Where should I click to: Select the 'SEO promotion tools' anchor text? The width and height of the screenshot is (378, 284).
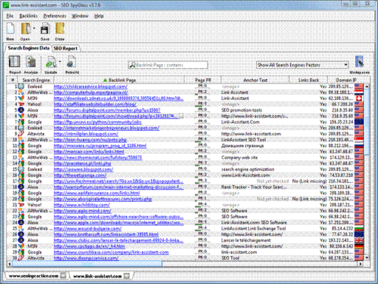(x=241, y=110)
